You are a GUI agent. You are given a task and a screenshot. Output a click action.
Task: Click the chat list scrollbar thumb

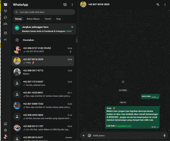click(x=77, y=41)
